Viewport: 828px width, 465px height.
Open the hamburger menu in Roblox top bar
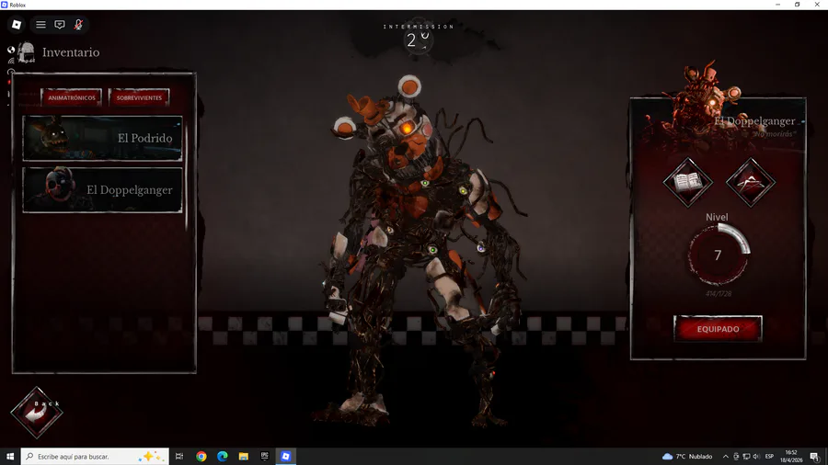[40, 24]
